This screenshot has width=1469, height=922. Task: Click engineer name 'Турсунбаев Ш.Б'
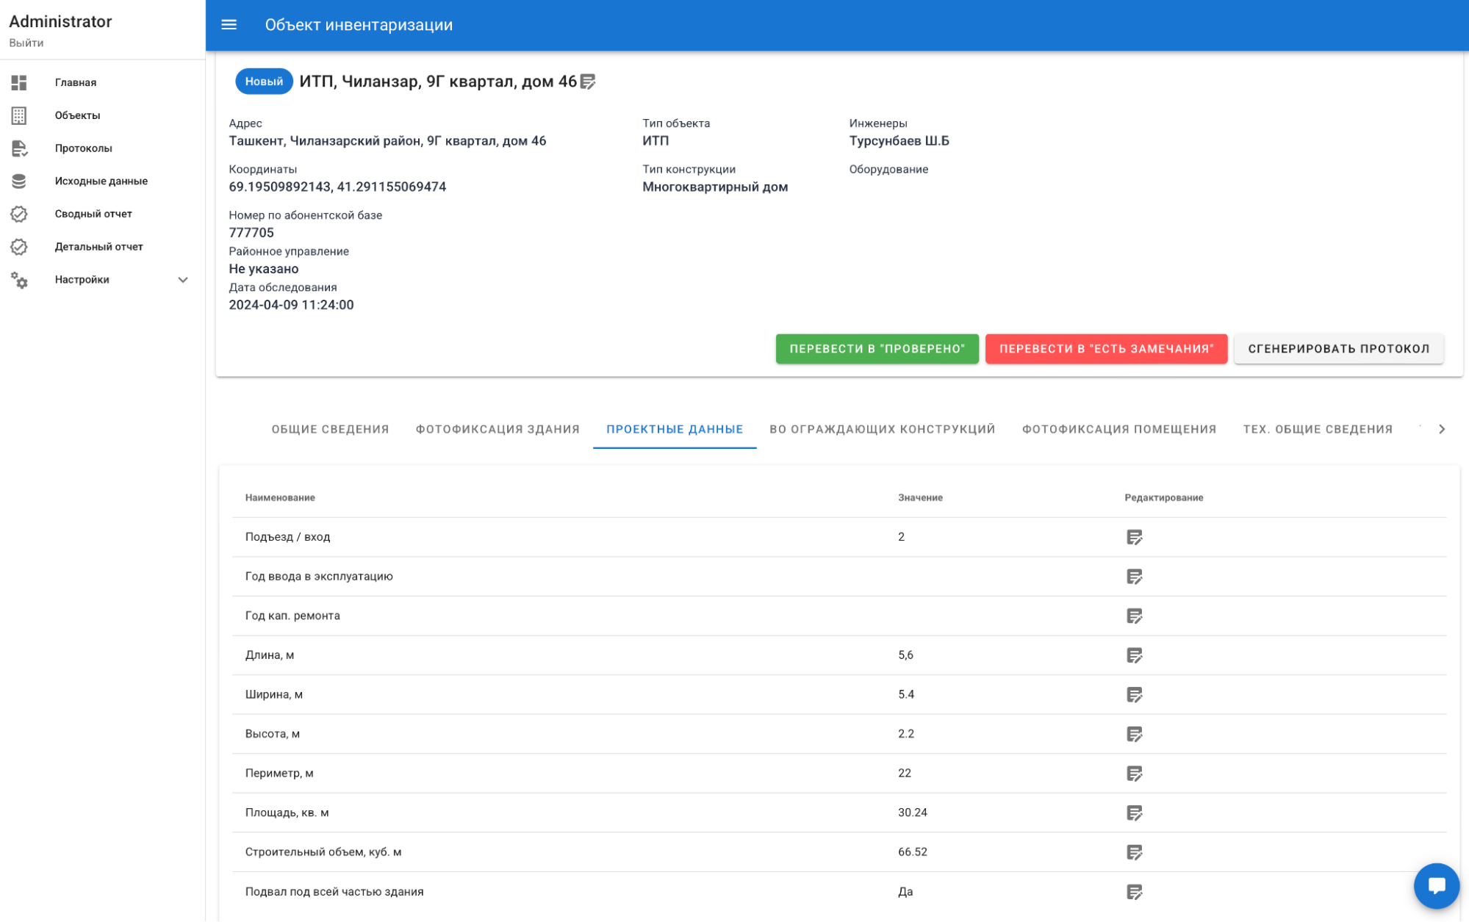coord(899,141)
